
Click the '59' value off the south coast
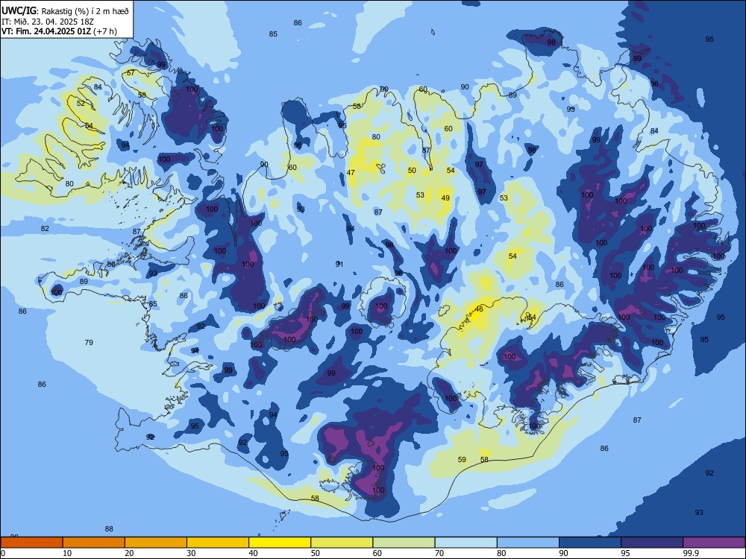pyautogui.click(x=462, y=460)
